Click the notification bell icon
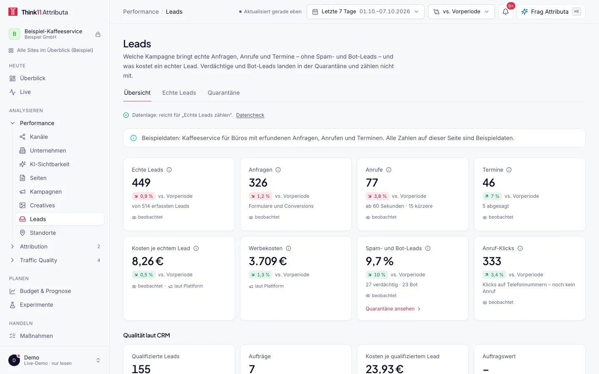Viewport: 599px width, 374px height. pos(505,12)
